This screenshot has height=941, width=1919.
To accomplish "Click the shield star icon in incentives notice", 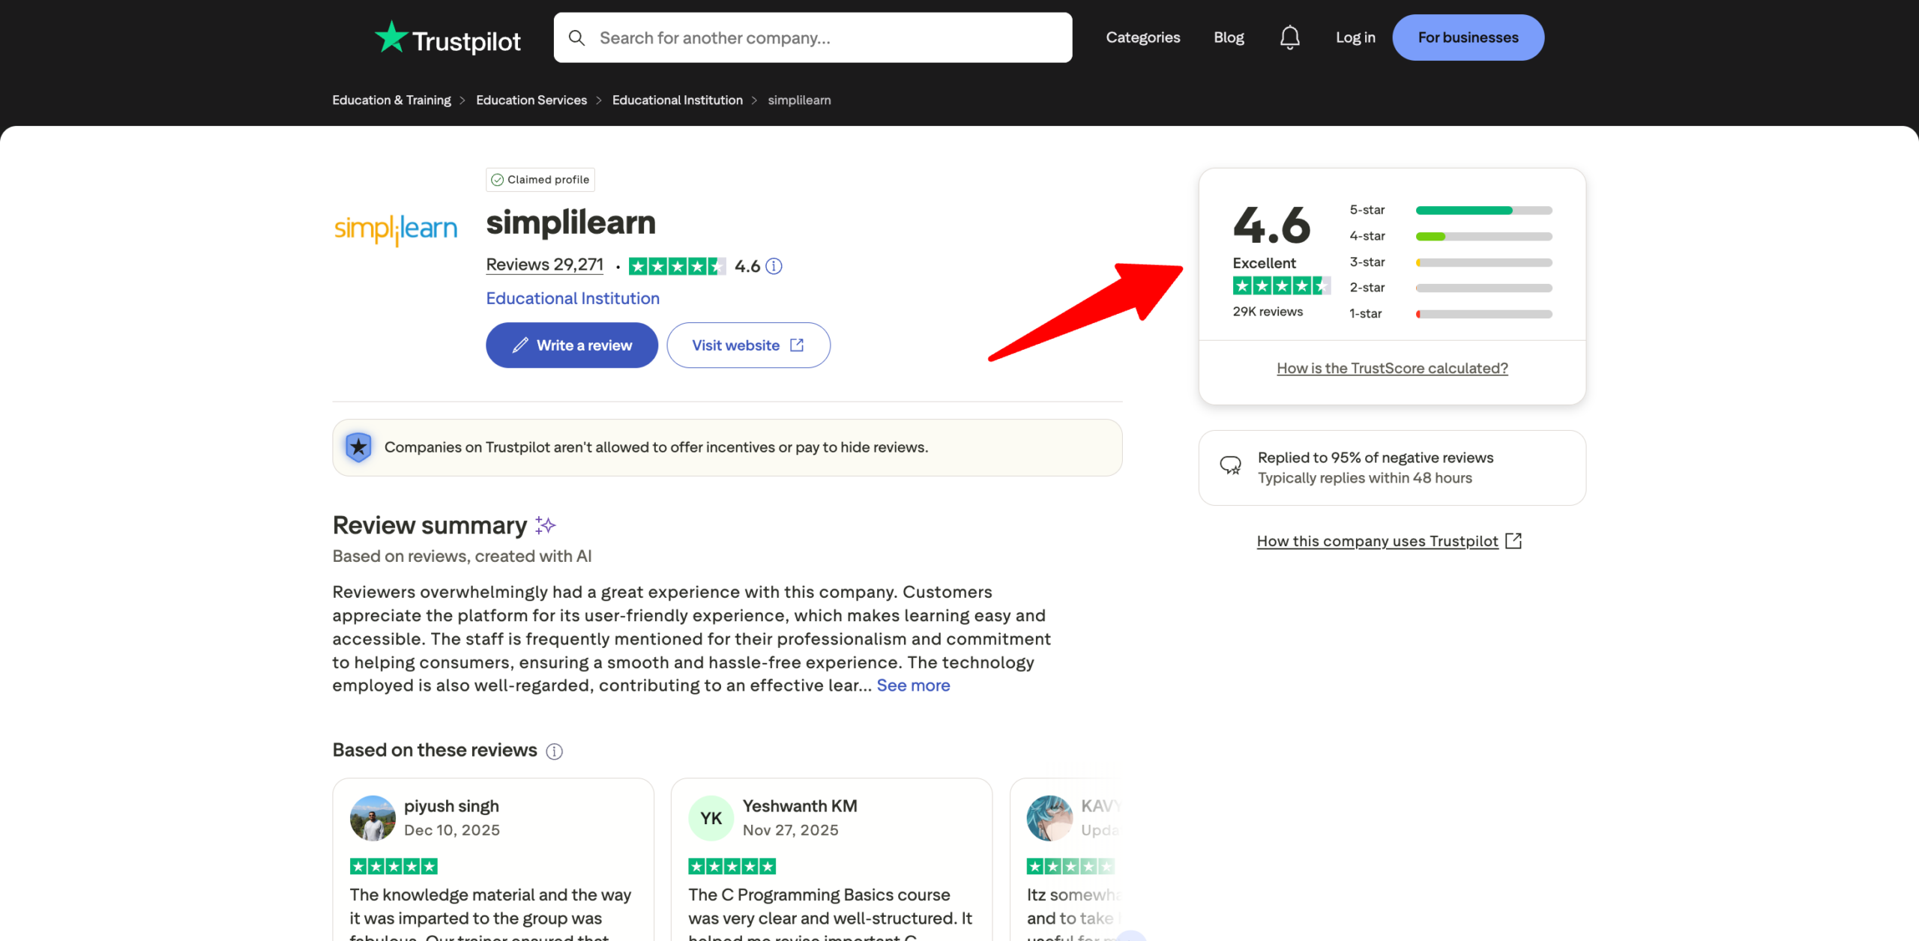I will (358, 447).
